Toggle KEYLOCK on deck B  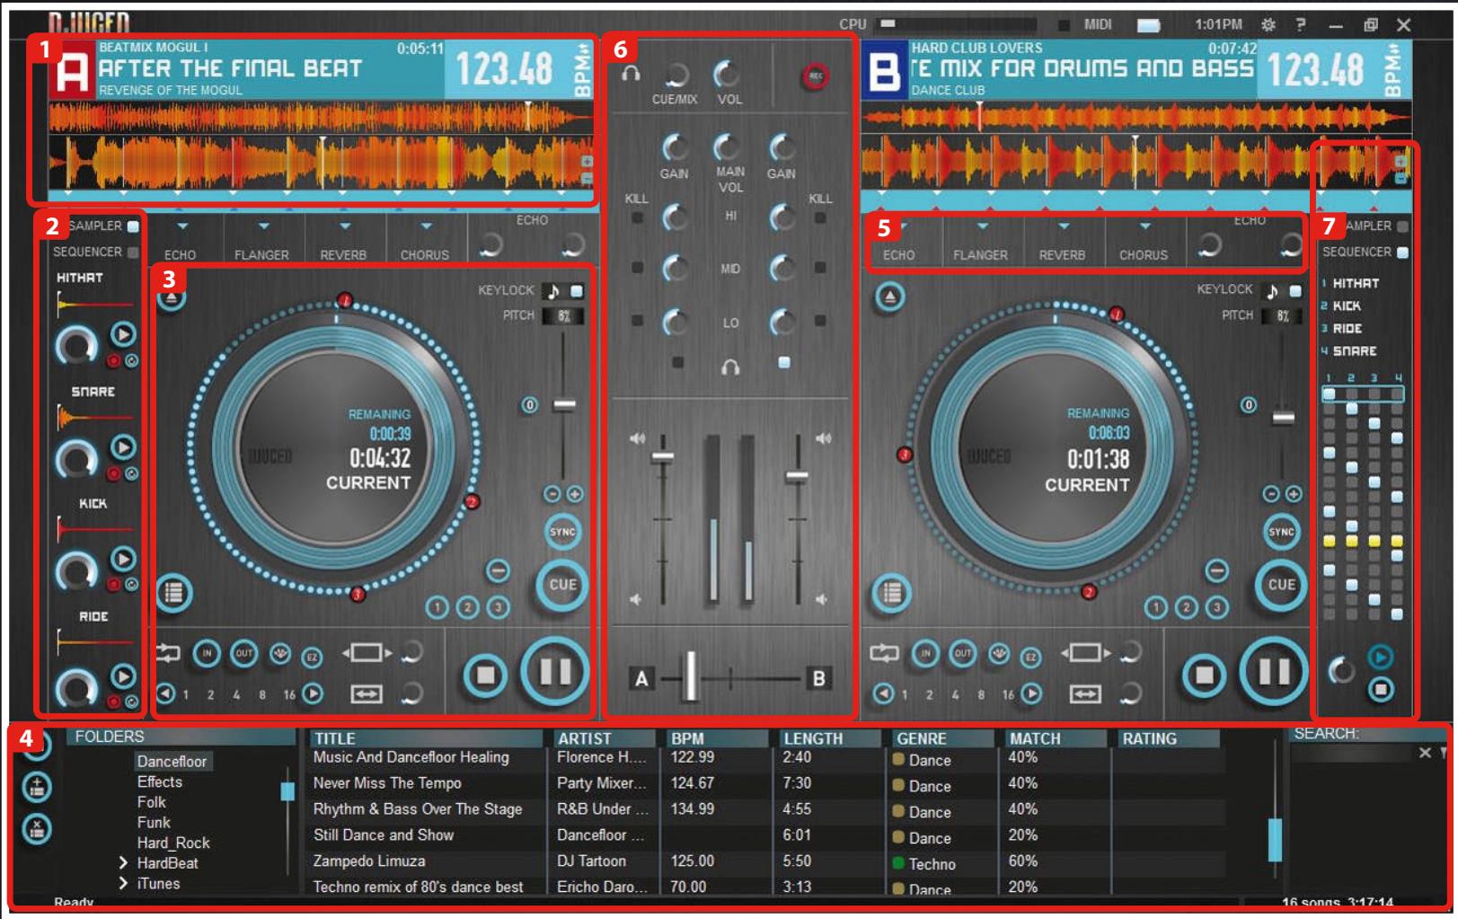point(1295,290)
